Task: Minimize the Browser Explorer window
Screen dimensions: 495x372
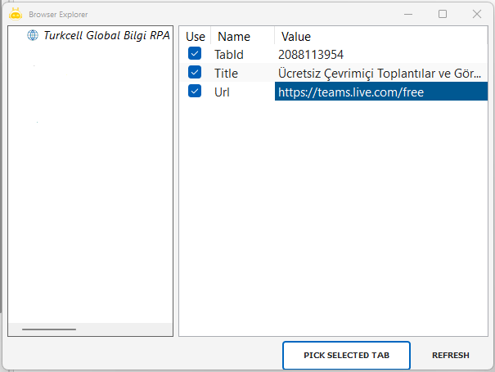Action: 407,14
